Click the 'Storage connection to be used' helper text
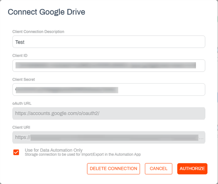Screen dimensions: 218x184 (83, 155)
